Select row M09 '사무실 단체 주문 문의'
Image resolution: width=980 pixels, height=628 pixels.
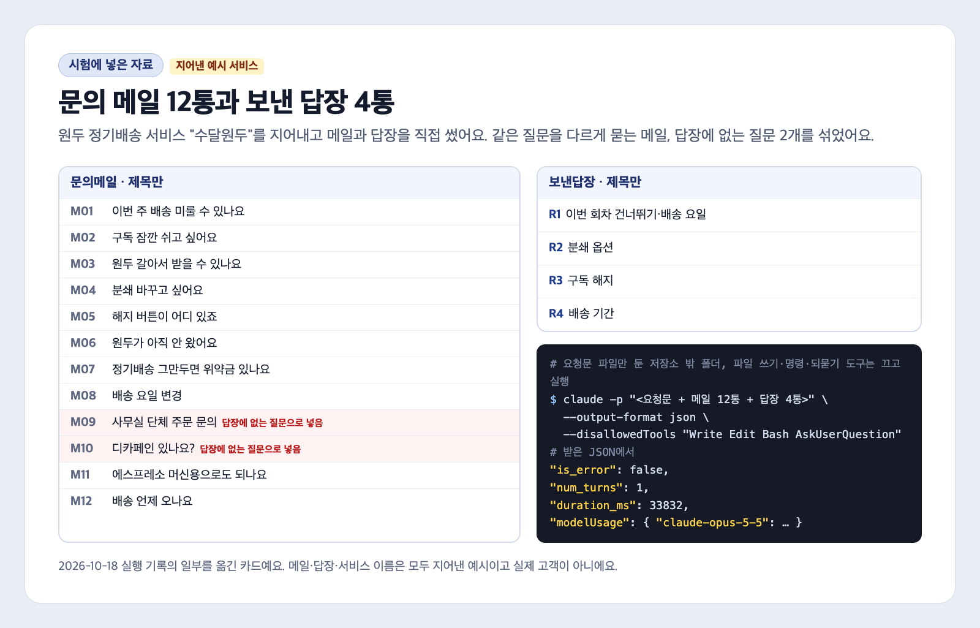coord(289,422)
